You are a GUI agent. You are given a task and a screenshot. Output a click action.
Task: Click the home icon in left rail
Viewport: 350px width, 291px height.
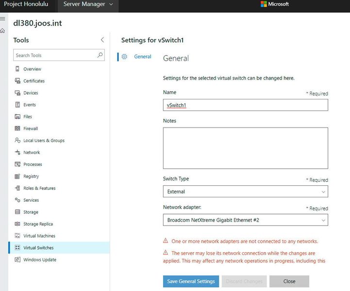[2, 31]
